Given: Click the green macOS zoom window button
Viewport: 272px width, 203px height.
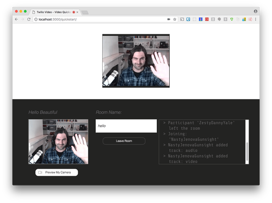Looking at the screenshot, I should click(x=25, y=11).
